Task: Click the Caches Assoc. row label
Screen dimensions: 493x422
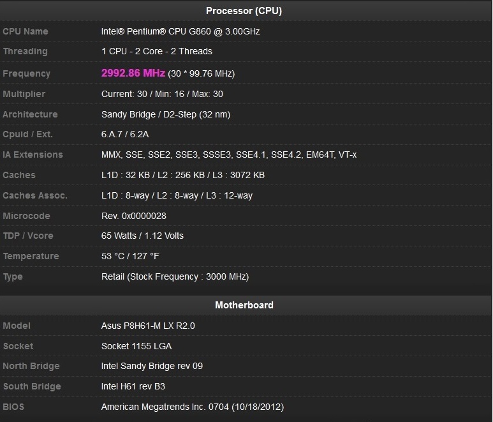Action: click(34, 195)
